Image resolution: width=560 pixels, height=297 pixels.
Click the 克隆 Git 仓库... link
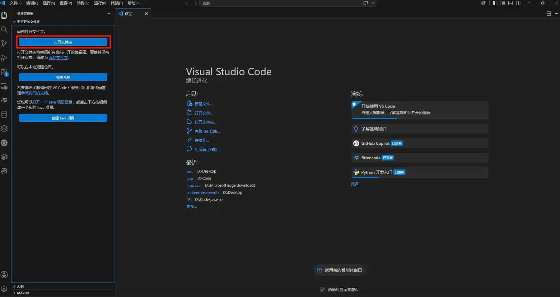[207, 131]
